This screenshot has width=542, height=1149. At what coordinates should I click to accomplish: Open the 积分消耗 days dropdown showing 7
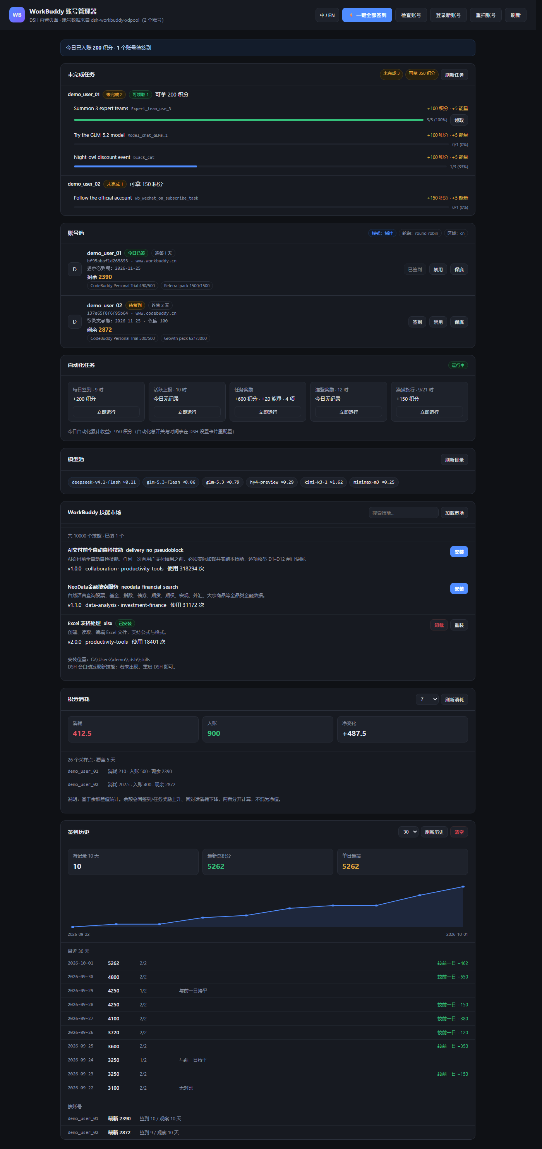click(427, 699)
